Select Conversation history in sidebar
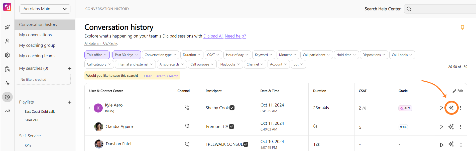 [x=45, y=24]
